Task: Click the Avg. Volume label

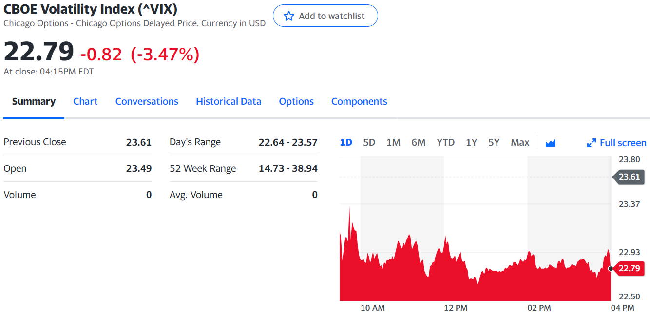Action: (196, 195)
